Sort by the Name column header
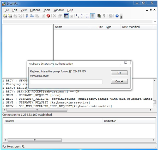158x151 pixels. [x=72, y=27]
